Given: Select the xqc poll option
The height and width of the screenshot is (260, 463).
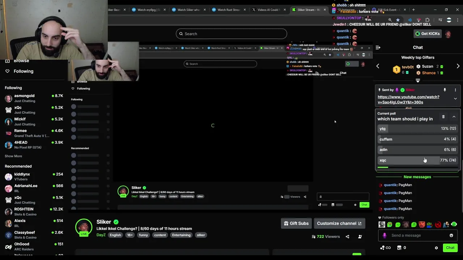Looking at the screenshot, I should (x=418, y=160).
